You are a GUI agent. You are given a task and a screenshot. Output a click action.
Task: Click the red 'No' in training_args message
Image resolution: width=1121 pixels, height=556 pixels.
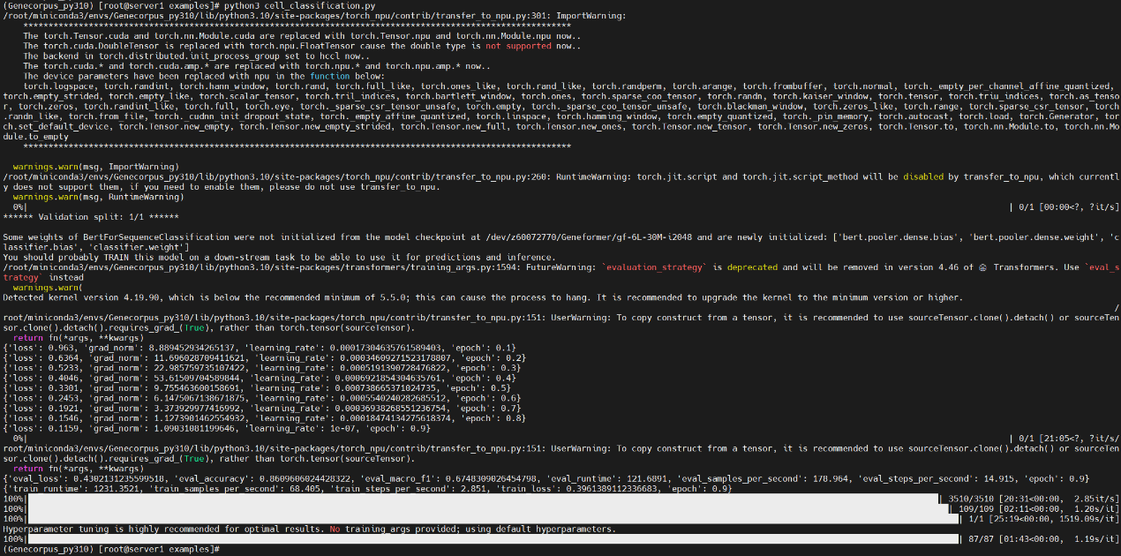pos(335,530)
